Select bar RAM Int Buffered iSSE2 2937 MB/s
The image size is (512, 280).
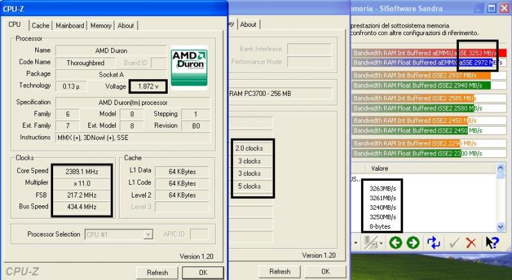click(x=429, y=75)
